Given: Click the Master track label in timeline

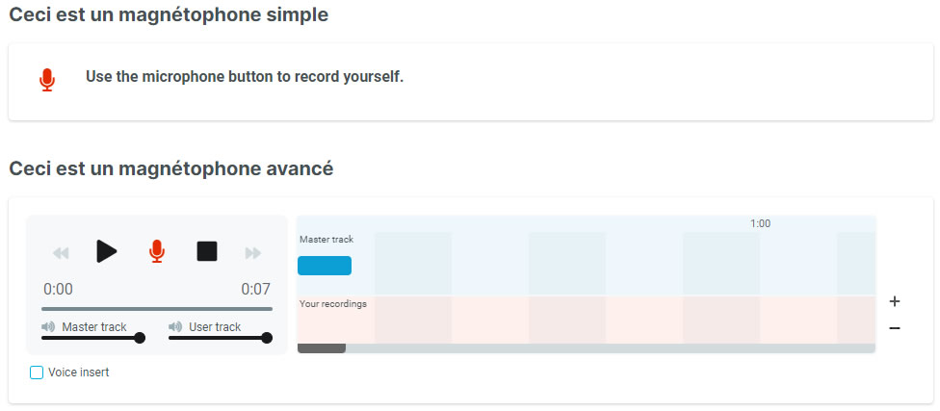Looking at the screenshot, I should coord(326,239).
